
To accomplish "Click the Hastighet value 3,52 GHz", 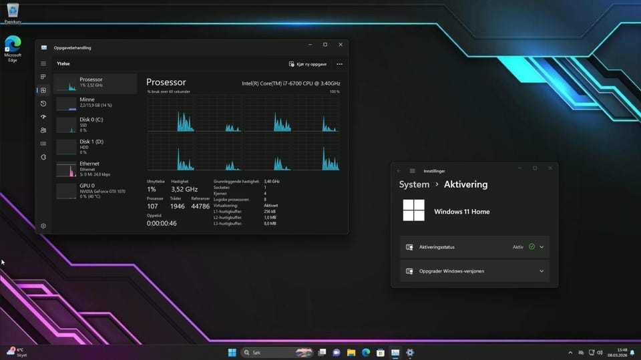I will pyautogui.click(x=184, y=189).
